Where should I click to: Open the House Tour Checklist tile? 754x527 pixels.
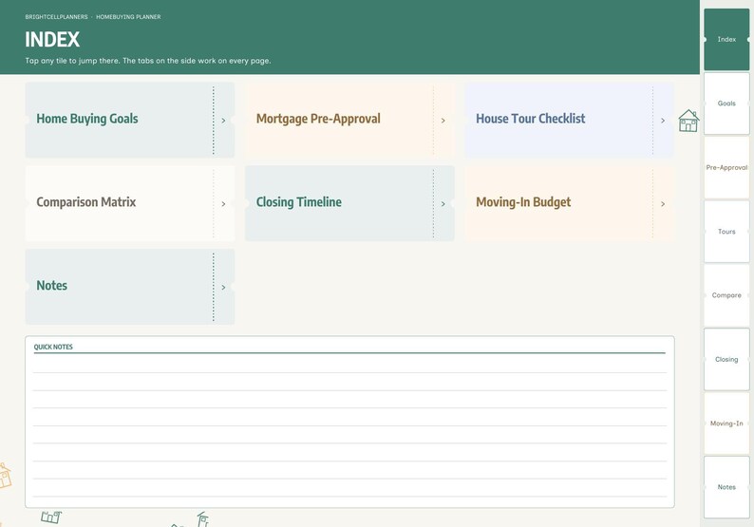pos(570,120)
